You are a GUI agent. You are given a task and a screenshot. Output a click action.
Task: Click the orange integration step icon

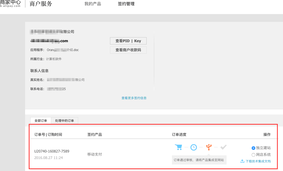click(x=209, y=147)
